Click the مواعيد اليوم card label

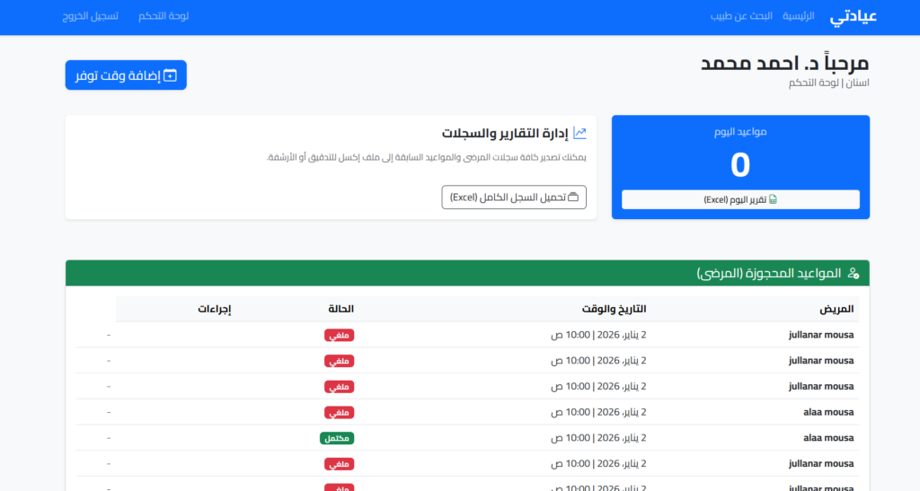pyautogui.click(x=740, y=132)
